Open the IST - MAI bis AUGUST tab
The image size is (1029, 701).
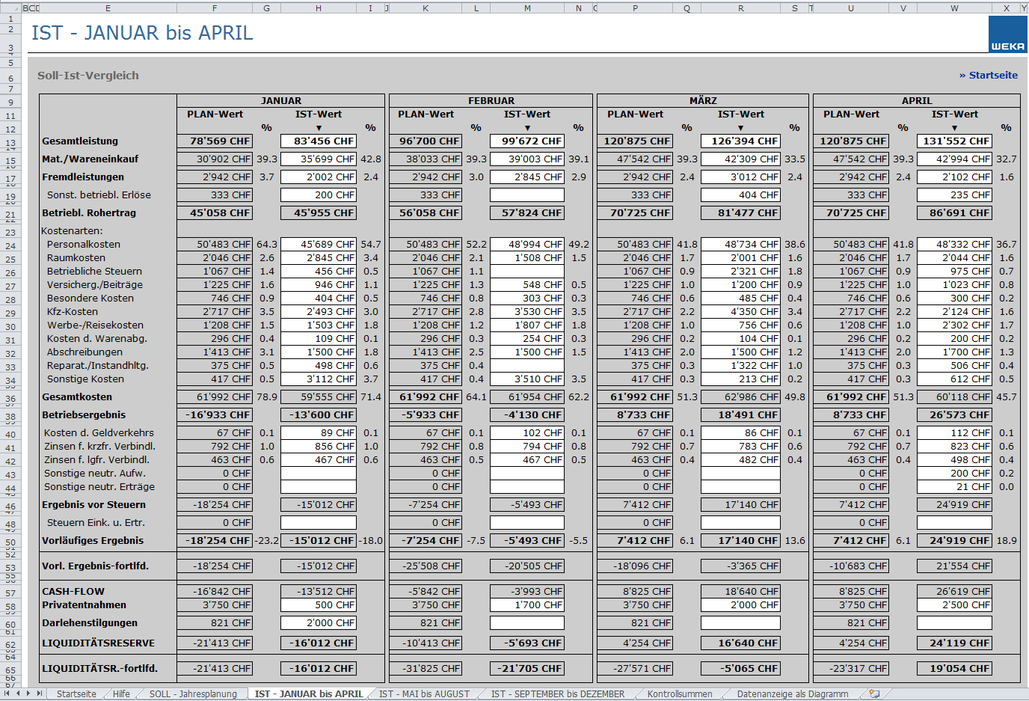424,694
